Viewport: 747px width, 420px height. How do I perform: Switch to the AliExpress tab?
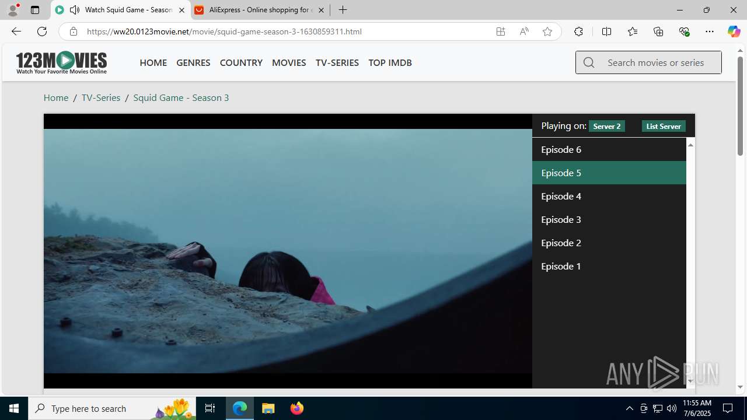tap(260, 10)
